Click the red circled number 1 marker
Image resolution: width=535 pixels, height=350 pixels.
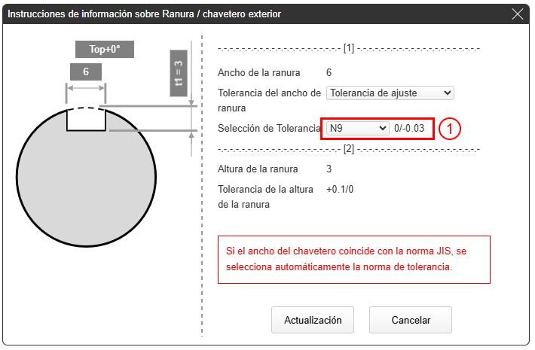pyautogui.click(x=449, y=129)
